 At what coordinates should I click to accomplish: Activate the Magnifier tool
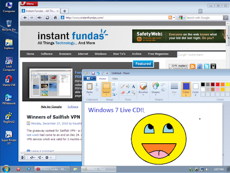click(x=133, y=93)
